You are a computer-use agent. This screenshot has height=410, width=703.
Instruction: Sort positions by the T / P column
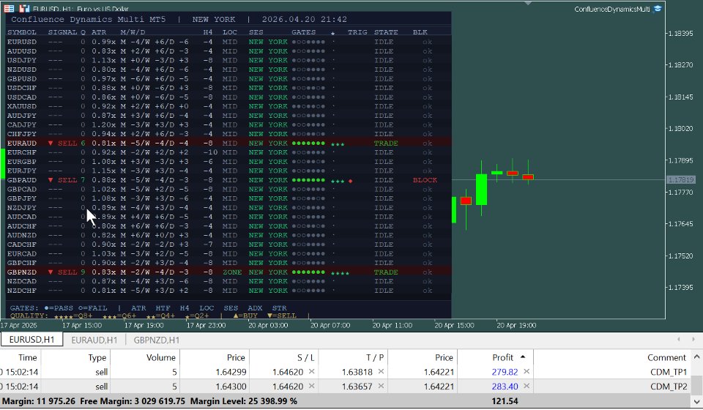pyautogui.click(x=353, y=357)
